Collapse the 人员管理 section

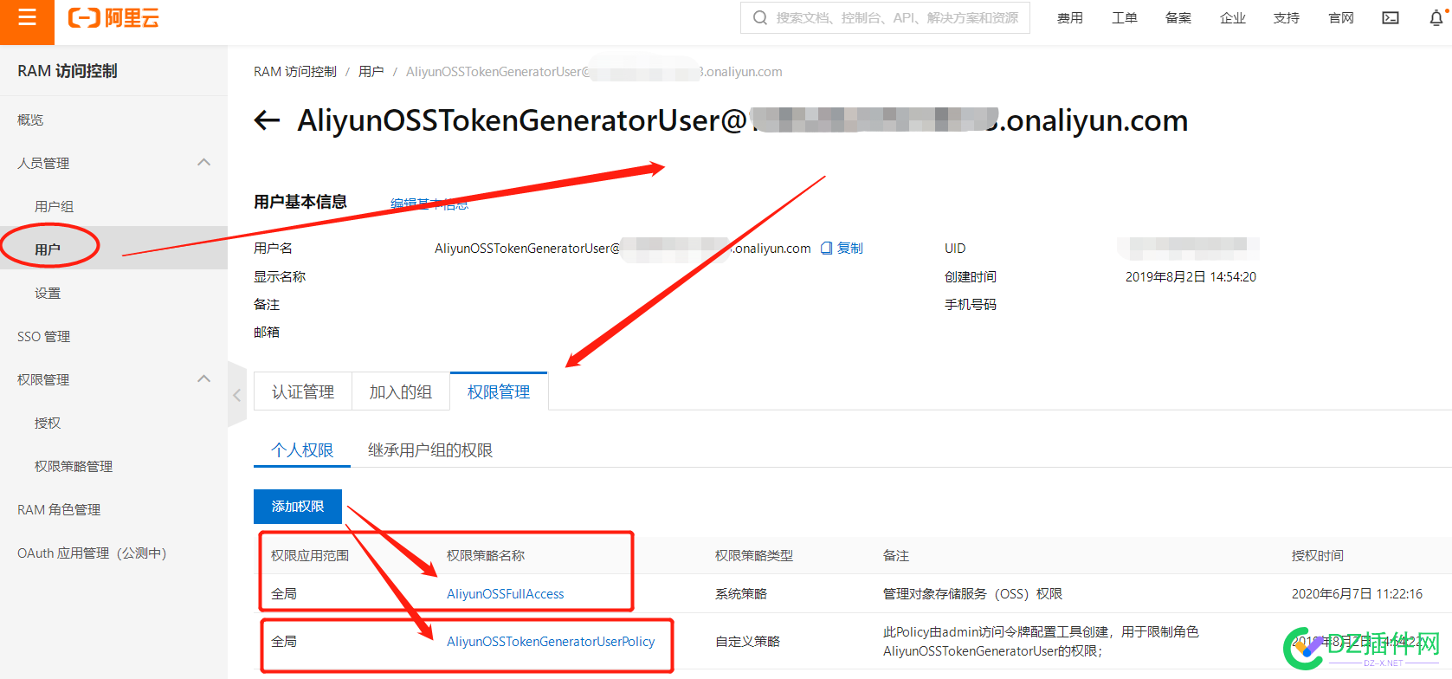click(204, 163)
